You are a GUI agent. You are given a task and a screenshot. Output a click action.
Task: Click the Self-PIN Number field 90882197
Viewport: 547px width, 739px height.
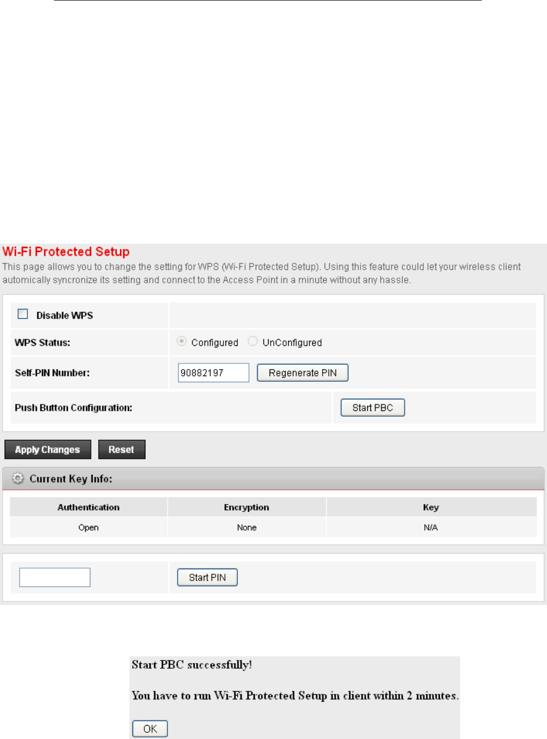pos(214,373)
